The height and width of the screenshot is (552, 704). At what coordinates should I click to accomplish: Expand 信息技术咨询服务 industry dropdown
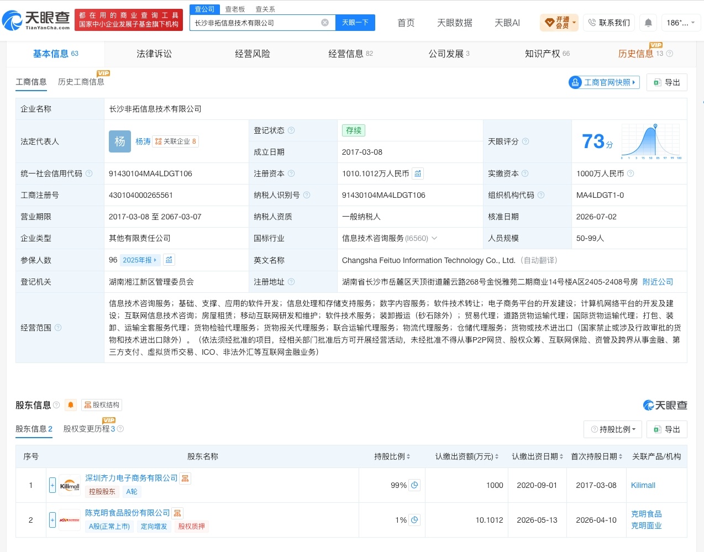pos(434,238)
